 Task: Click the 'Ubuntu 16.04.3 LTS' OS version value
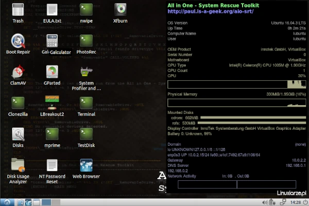[288, 23]
